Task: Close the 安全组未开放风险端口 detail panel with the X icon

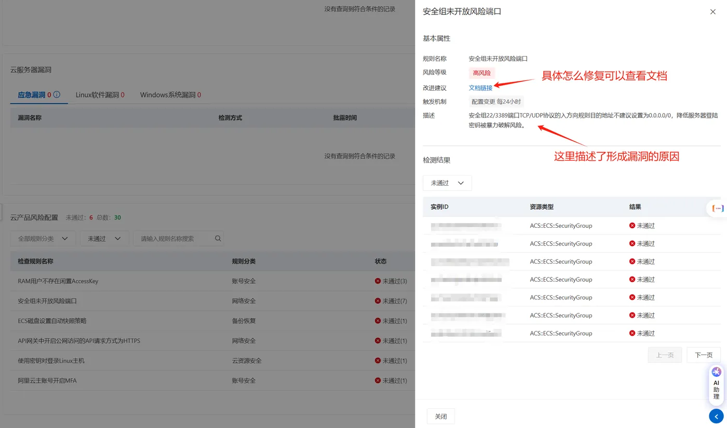Action: [713, 11]
